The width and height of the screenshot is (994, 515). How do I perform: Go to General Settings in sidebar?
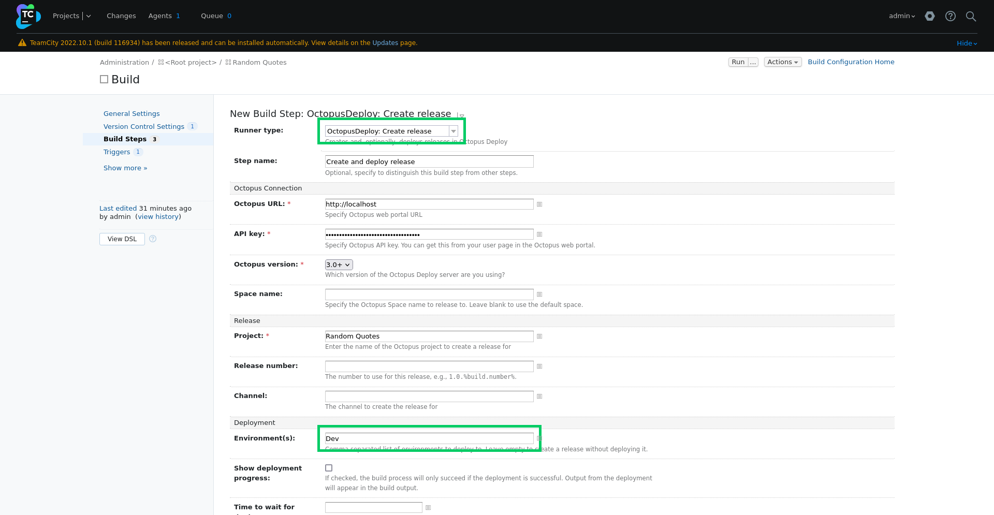tap(131, 114)
